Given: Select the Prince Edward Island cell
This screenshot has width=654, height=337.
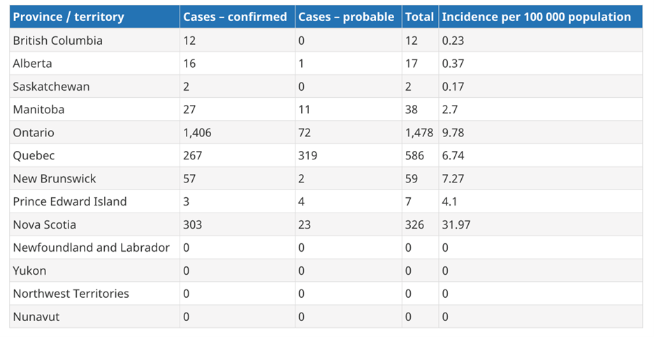Looking at the screenshot, I should click(x=70, y=201).
